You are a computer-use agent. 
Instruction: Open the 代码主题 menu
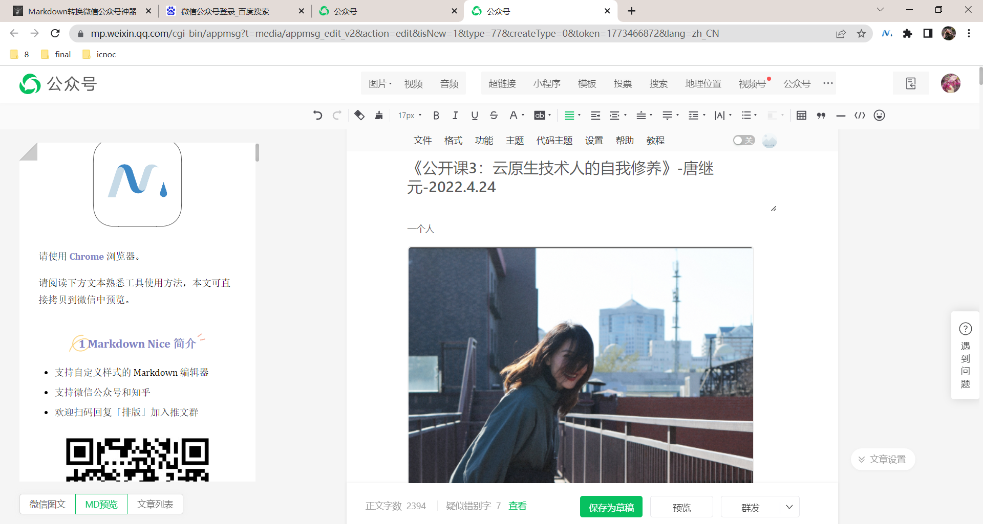[x=554, y=141]
